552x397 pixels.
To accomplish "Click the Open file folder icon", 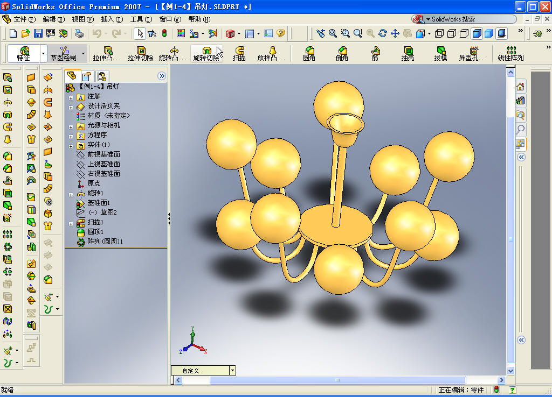I will (25, 33).
